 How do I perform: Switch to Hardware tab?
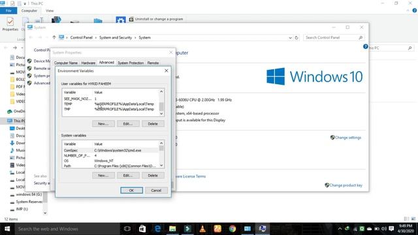point(88,63)
